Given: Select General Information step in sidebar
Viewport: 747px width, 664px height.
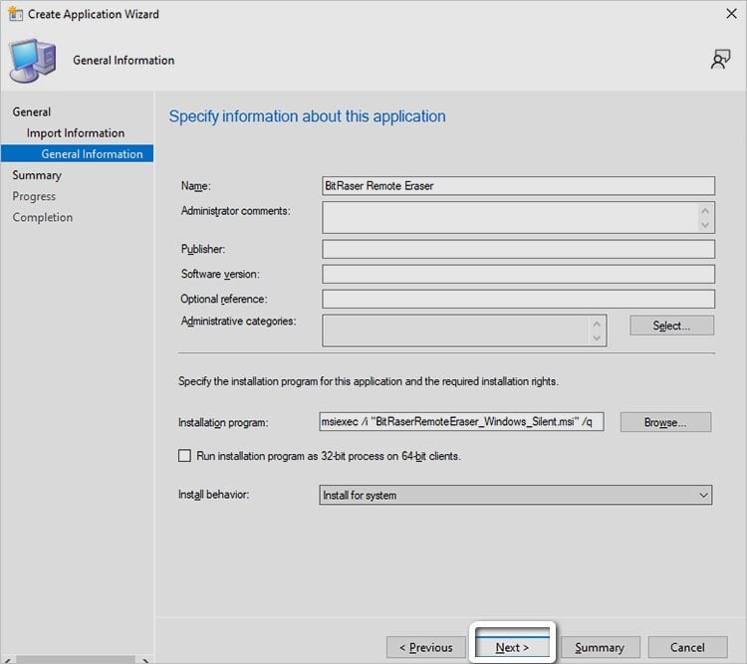Looking at the screenshot, I should (x=77, y=154).
